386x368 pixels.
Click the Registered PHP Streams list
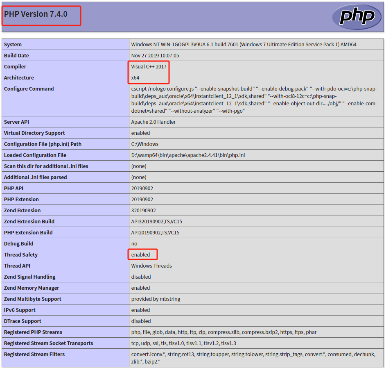pos(223,332)
